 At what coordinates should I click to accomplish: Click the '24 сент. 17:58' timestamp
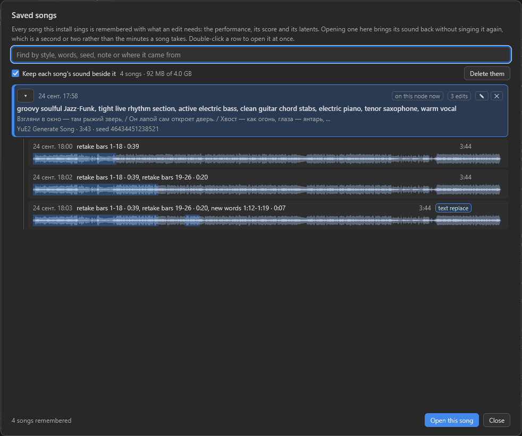[58, 96]
